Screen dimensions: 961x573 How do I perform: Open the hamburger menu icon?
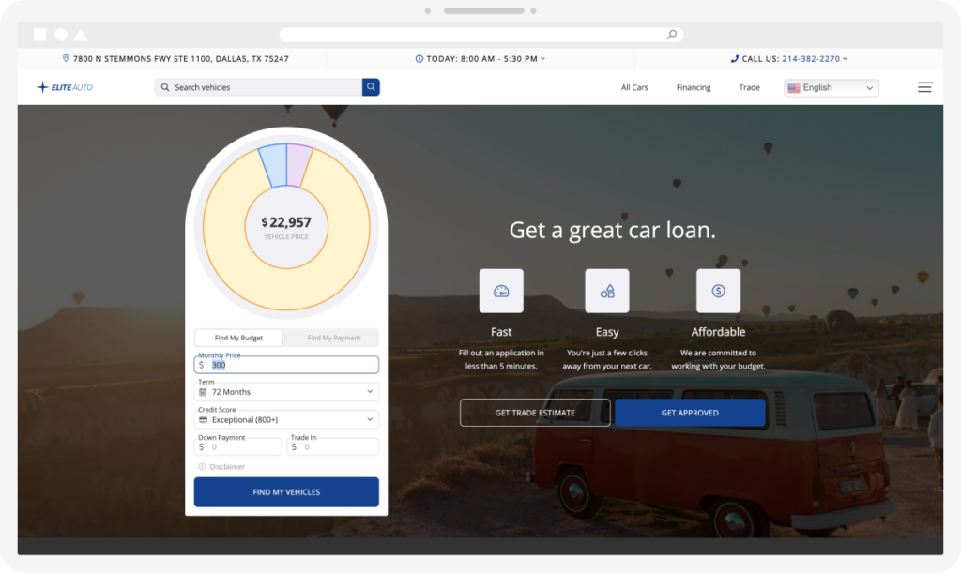click(924, 86)
